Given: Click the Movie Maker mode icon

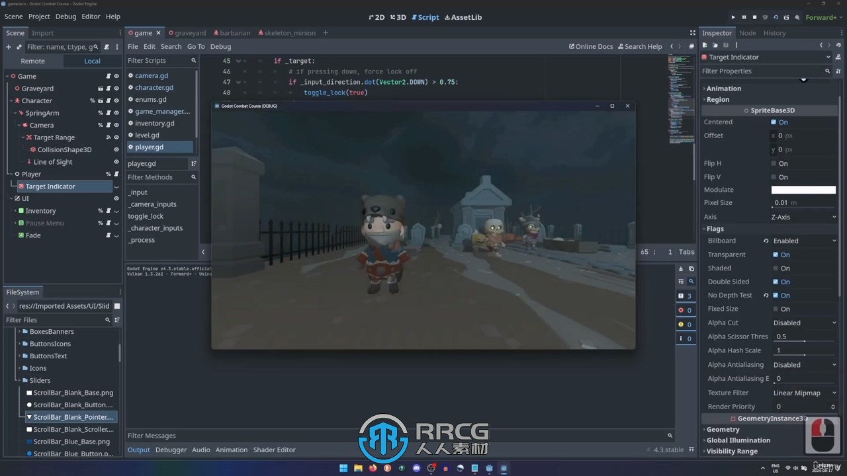Looking at the screenshot, I should (797, 17).
